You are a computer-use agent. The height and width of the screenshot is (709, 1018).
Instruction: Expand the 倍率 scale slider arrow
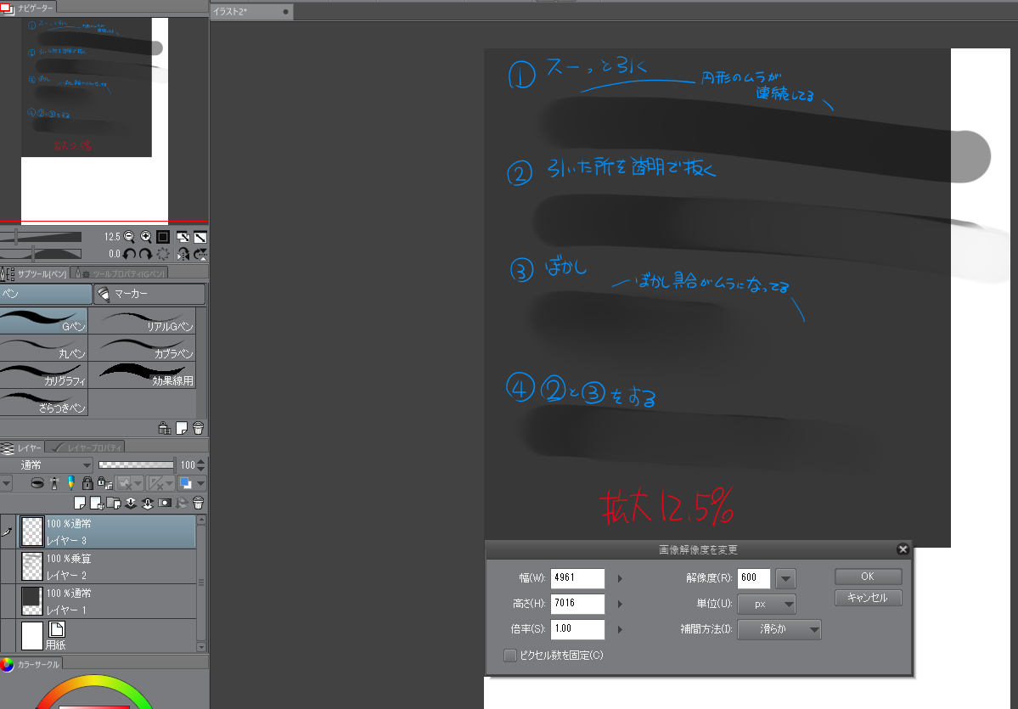(620, 629)
